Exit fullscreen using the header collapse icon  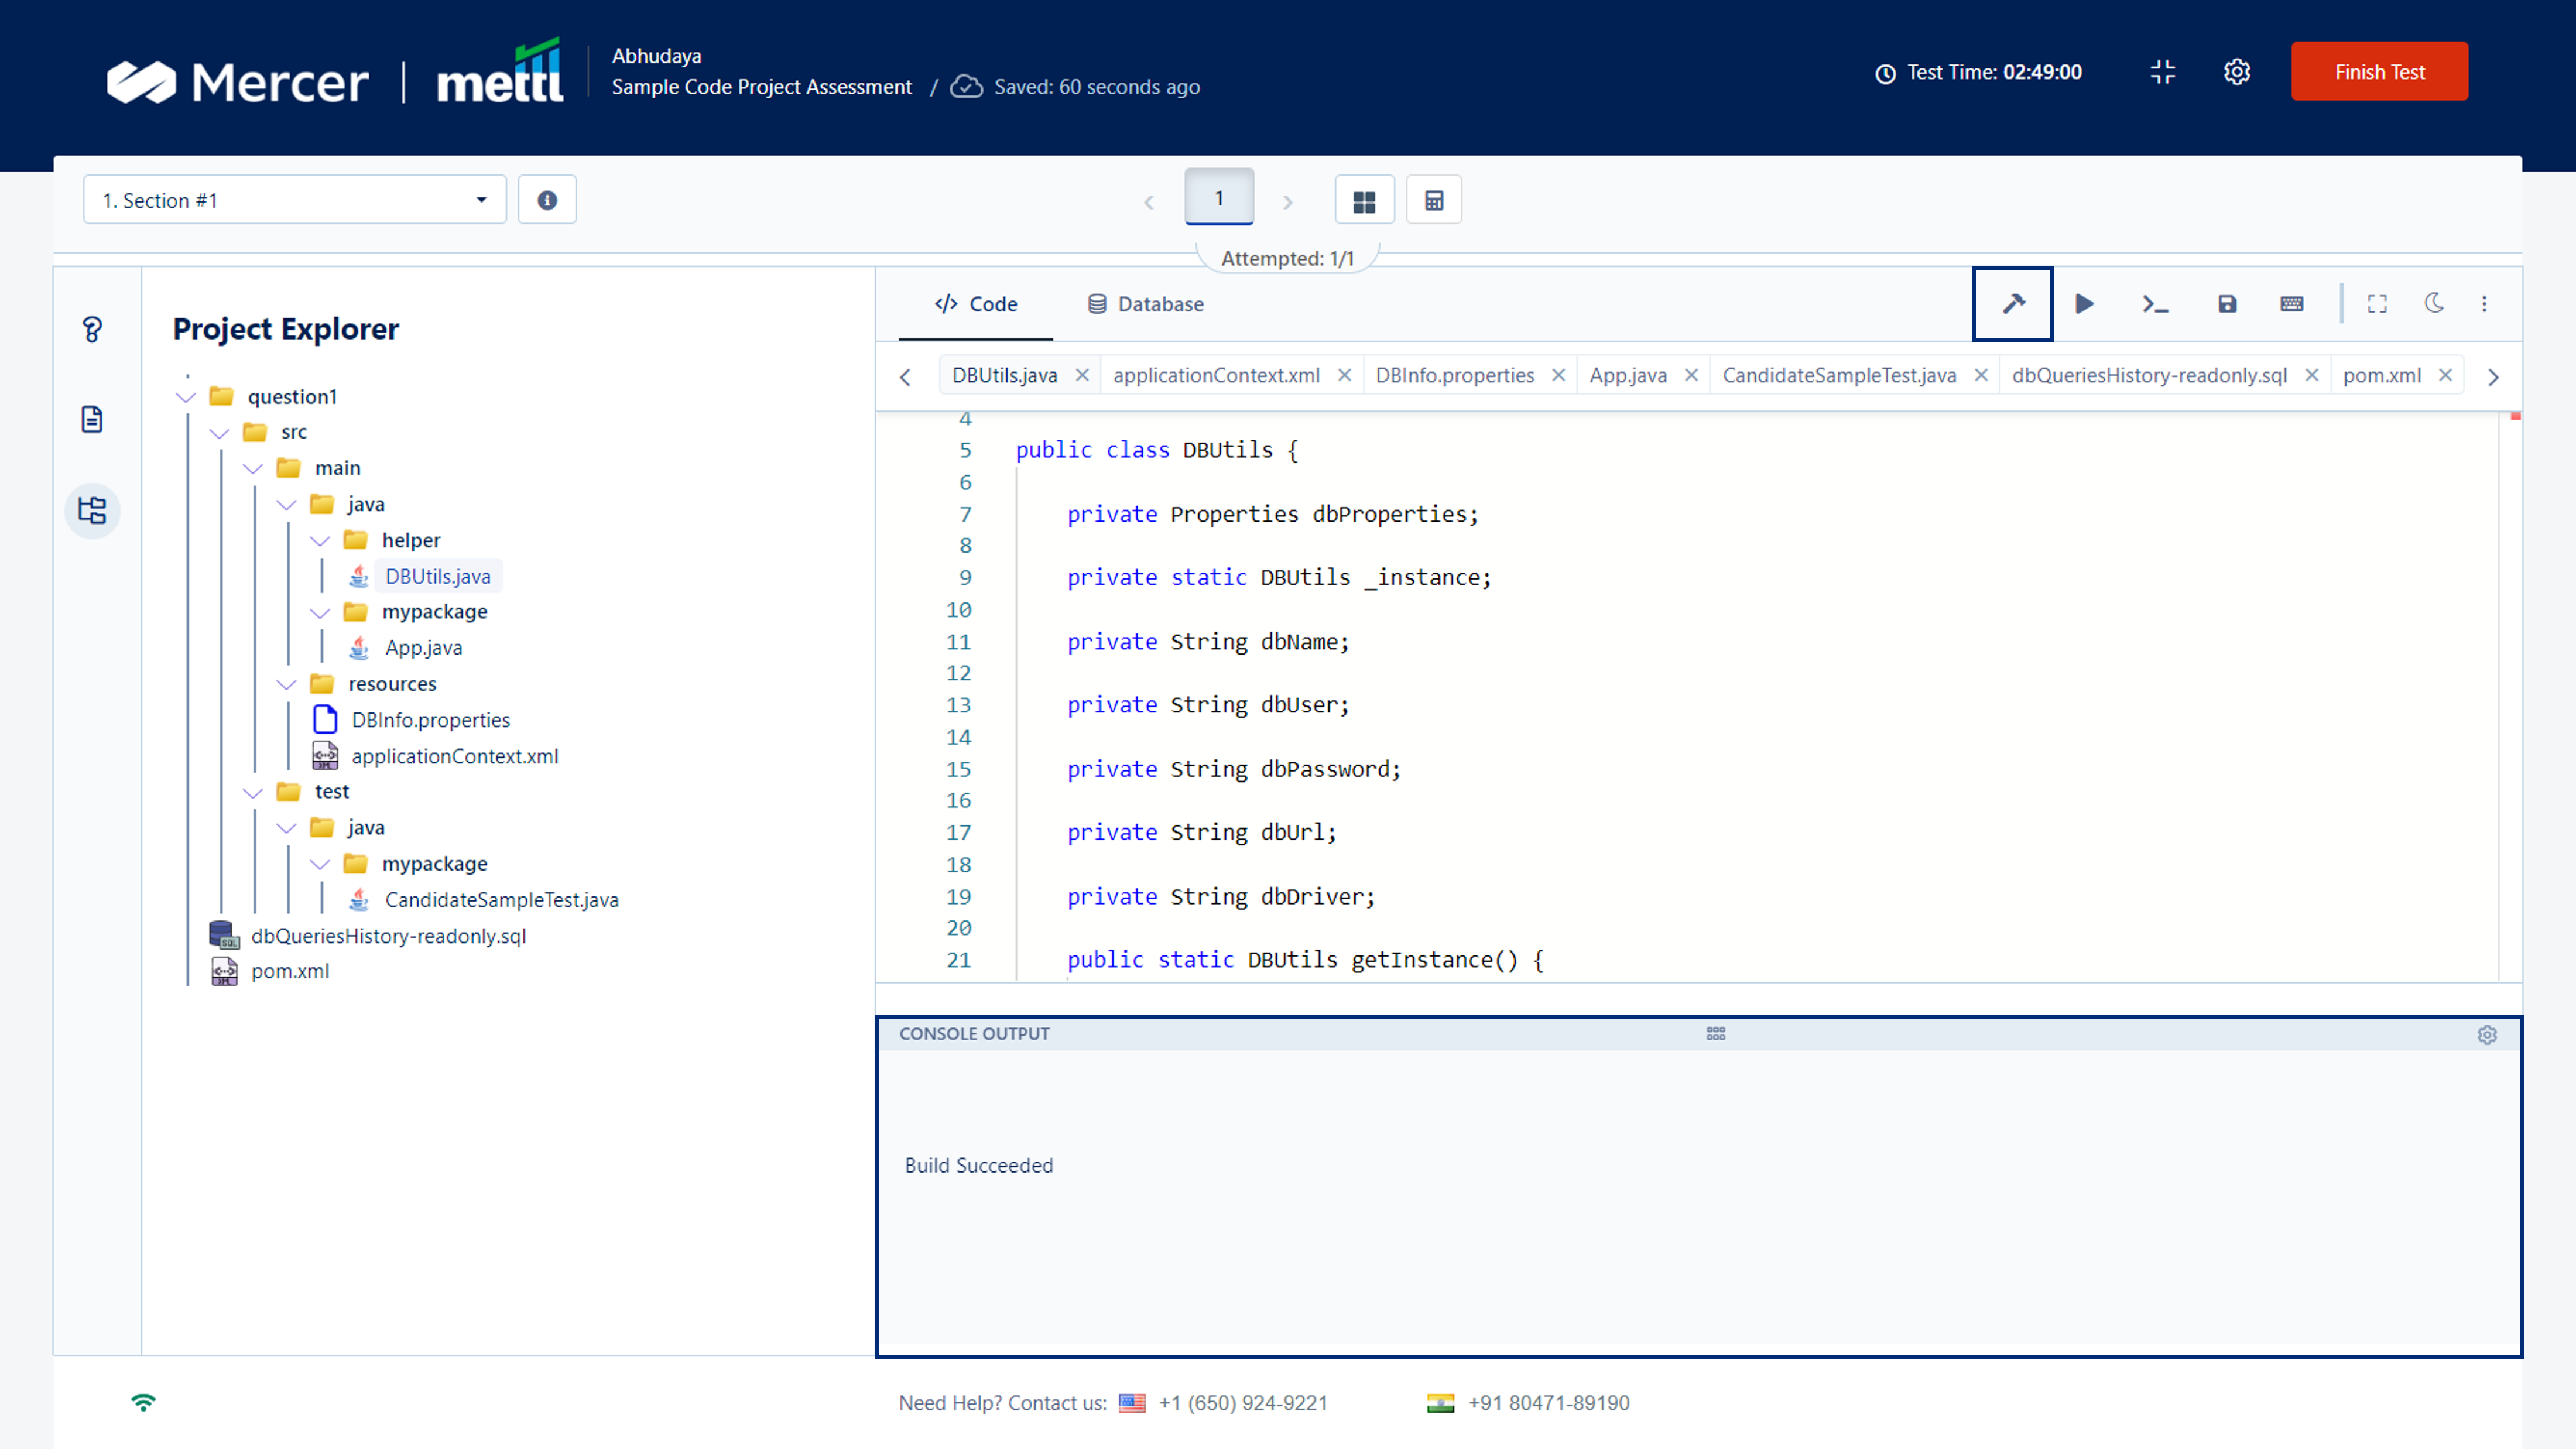tap(2162, 72)
